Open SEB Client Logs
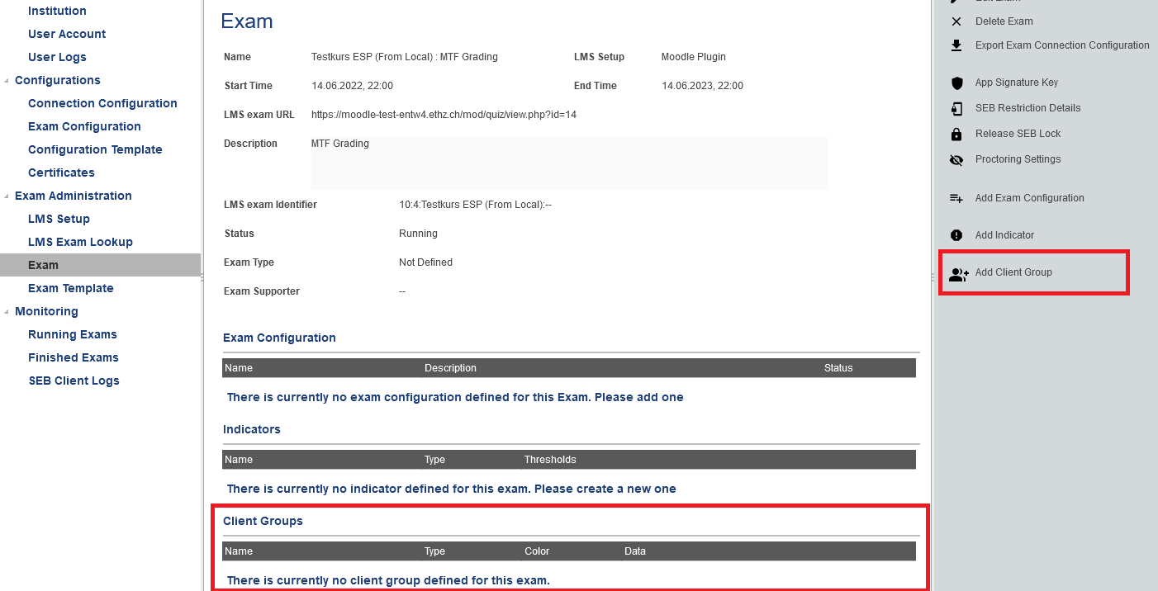 [x=74, y=381]
